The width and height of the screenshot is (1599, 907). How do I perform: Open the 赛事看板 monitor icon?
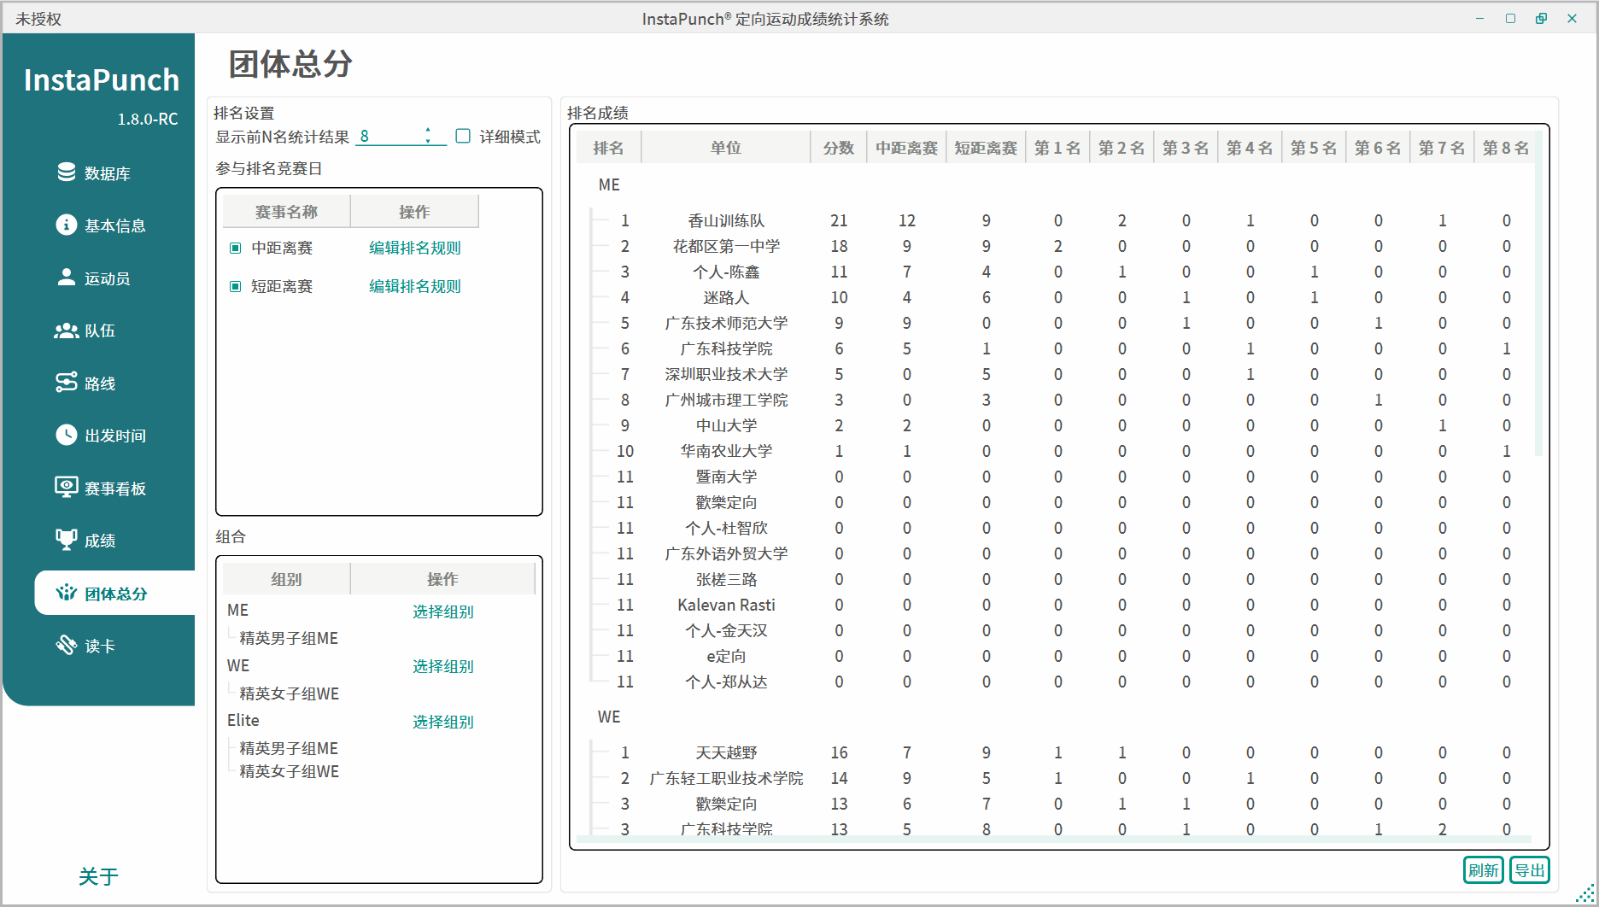66,488
